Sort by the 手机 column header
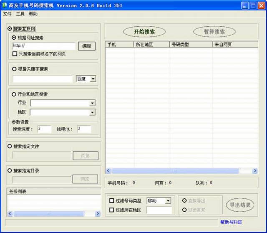The image size is (267, 233). coord(120,45)
